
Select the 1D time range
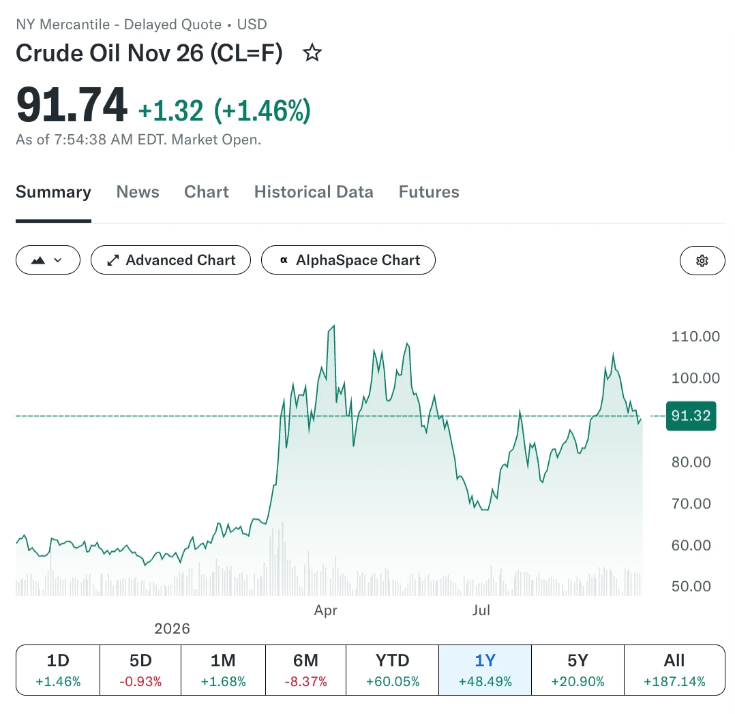pos(58,670)
